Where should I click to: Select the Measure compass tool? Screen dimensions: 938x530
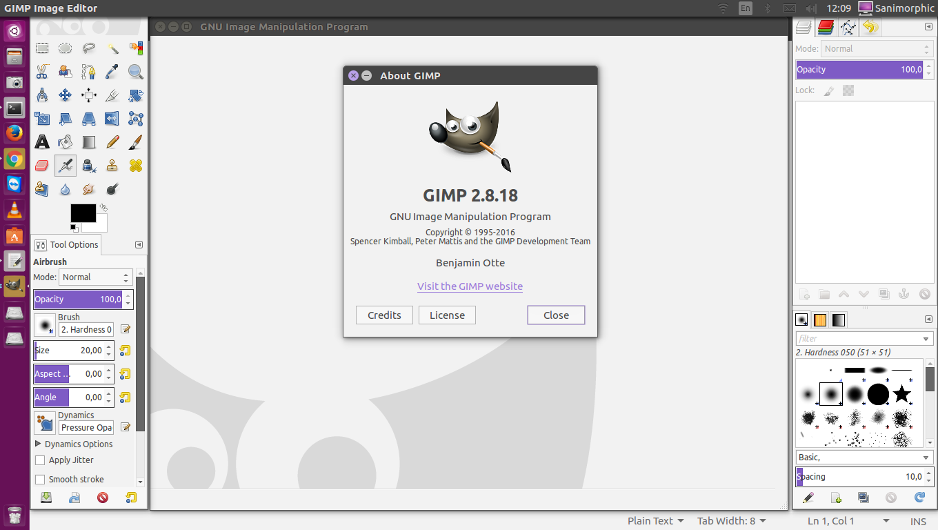point(42,95)
